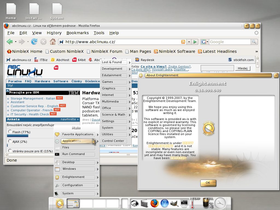Click the stop loading icon

43,42
